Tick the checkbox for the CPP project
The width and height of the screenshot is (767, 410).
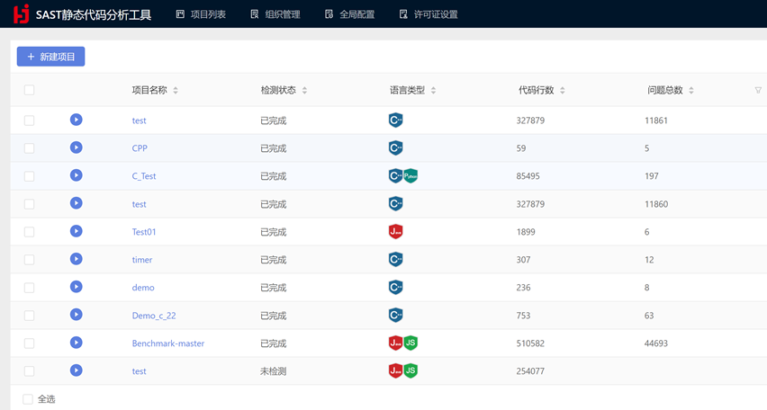click(x=29, y=148)
